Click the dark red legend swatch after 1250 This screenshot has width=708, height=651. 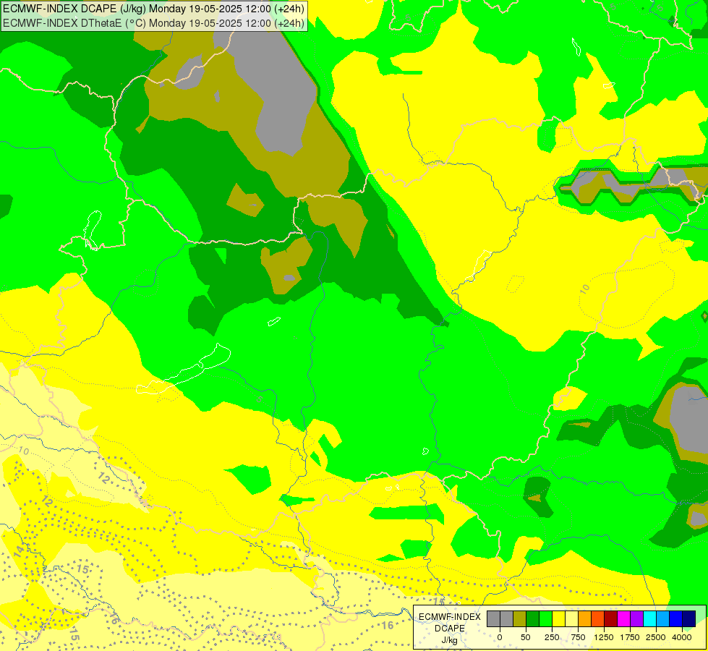(611, 619)
